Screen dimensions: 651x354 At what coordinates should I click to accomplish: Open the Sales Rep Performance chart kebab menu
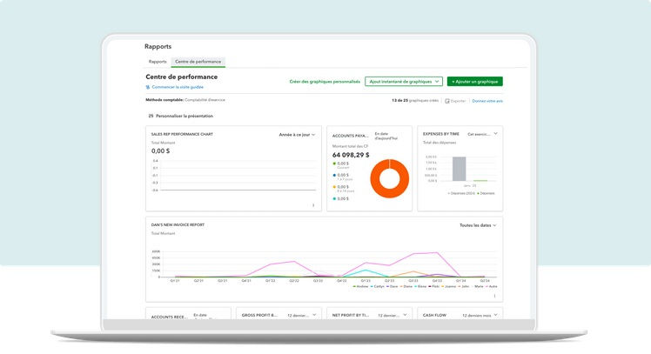tap(313, 205)
